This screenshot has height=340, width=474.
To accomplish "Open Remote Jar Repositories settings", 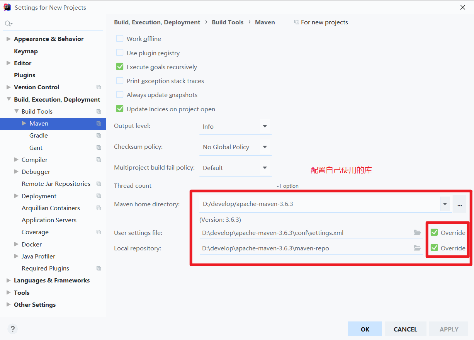I will [x=56, y=184].
